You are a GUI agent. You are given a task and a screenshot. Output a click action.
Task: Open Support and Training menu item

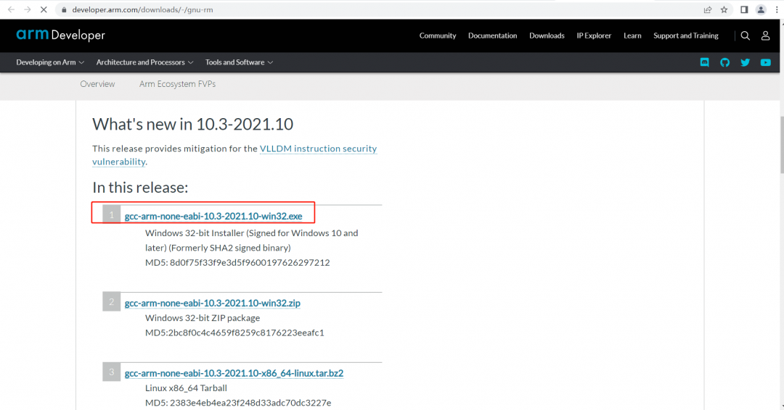(685, 35)
